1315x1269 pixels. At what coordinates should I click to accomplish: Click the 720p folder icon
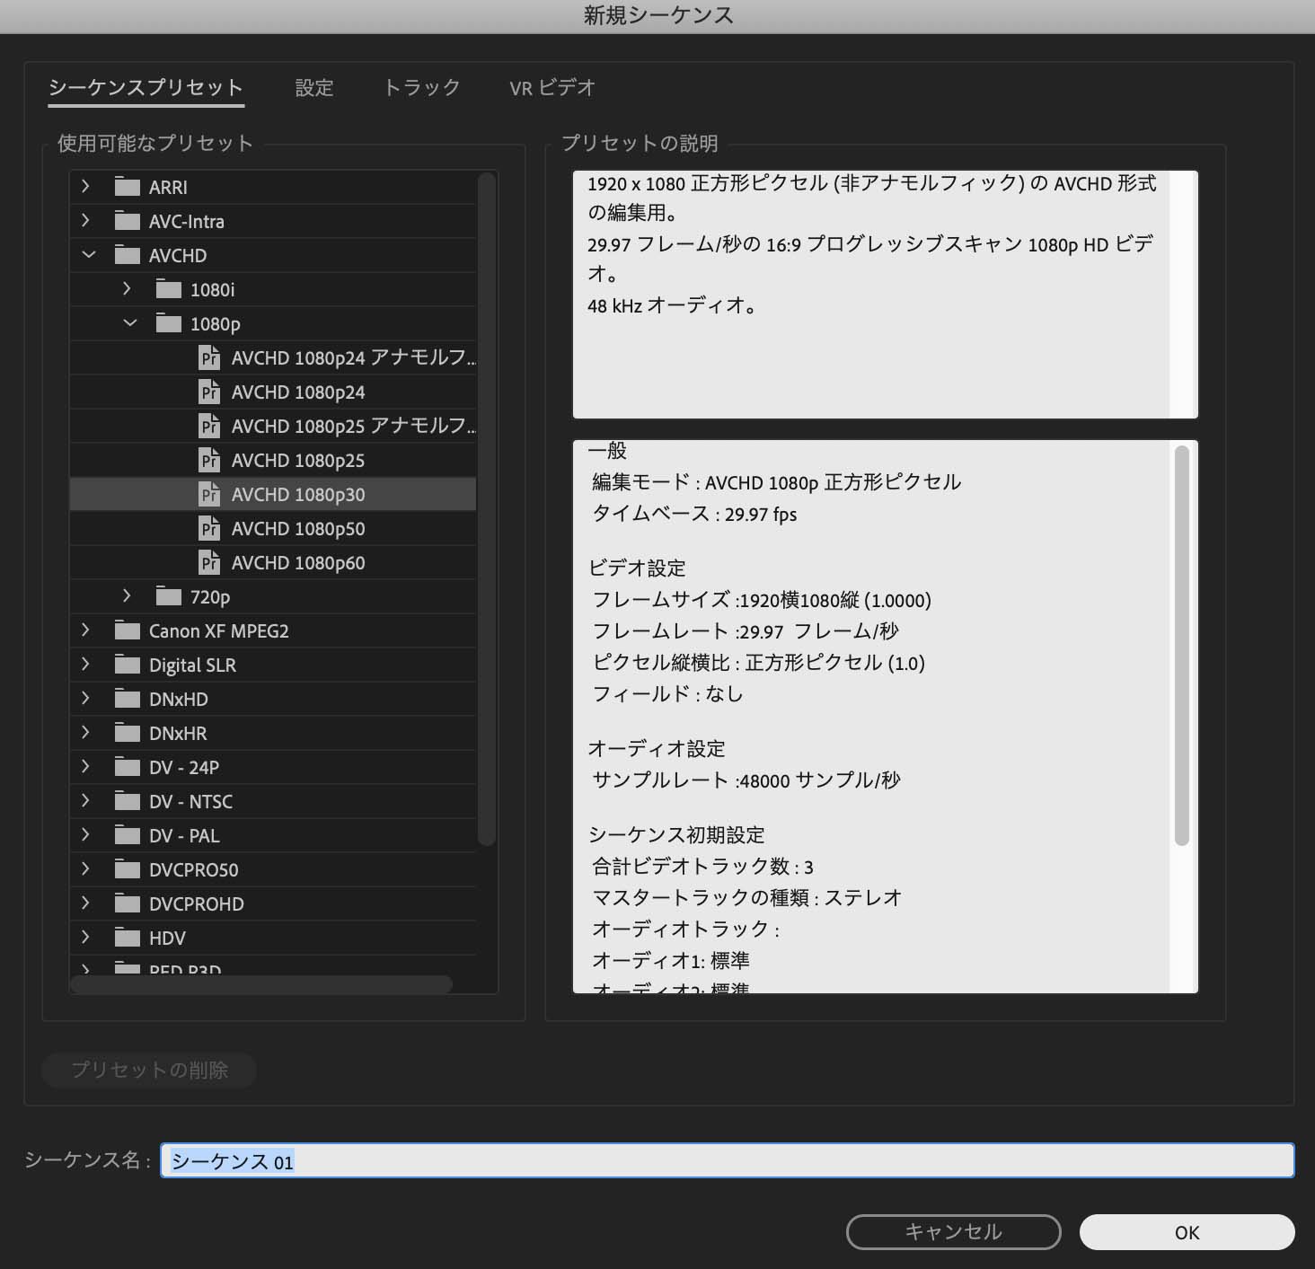[x=169, y=596]
